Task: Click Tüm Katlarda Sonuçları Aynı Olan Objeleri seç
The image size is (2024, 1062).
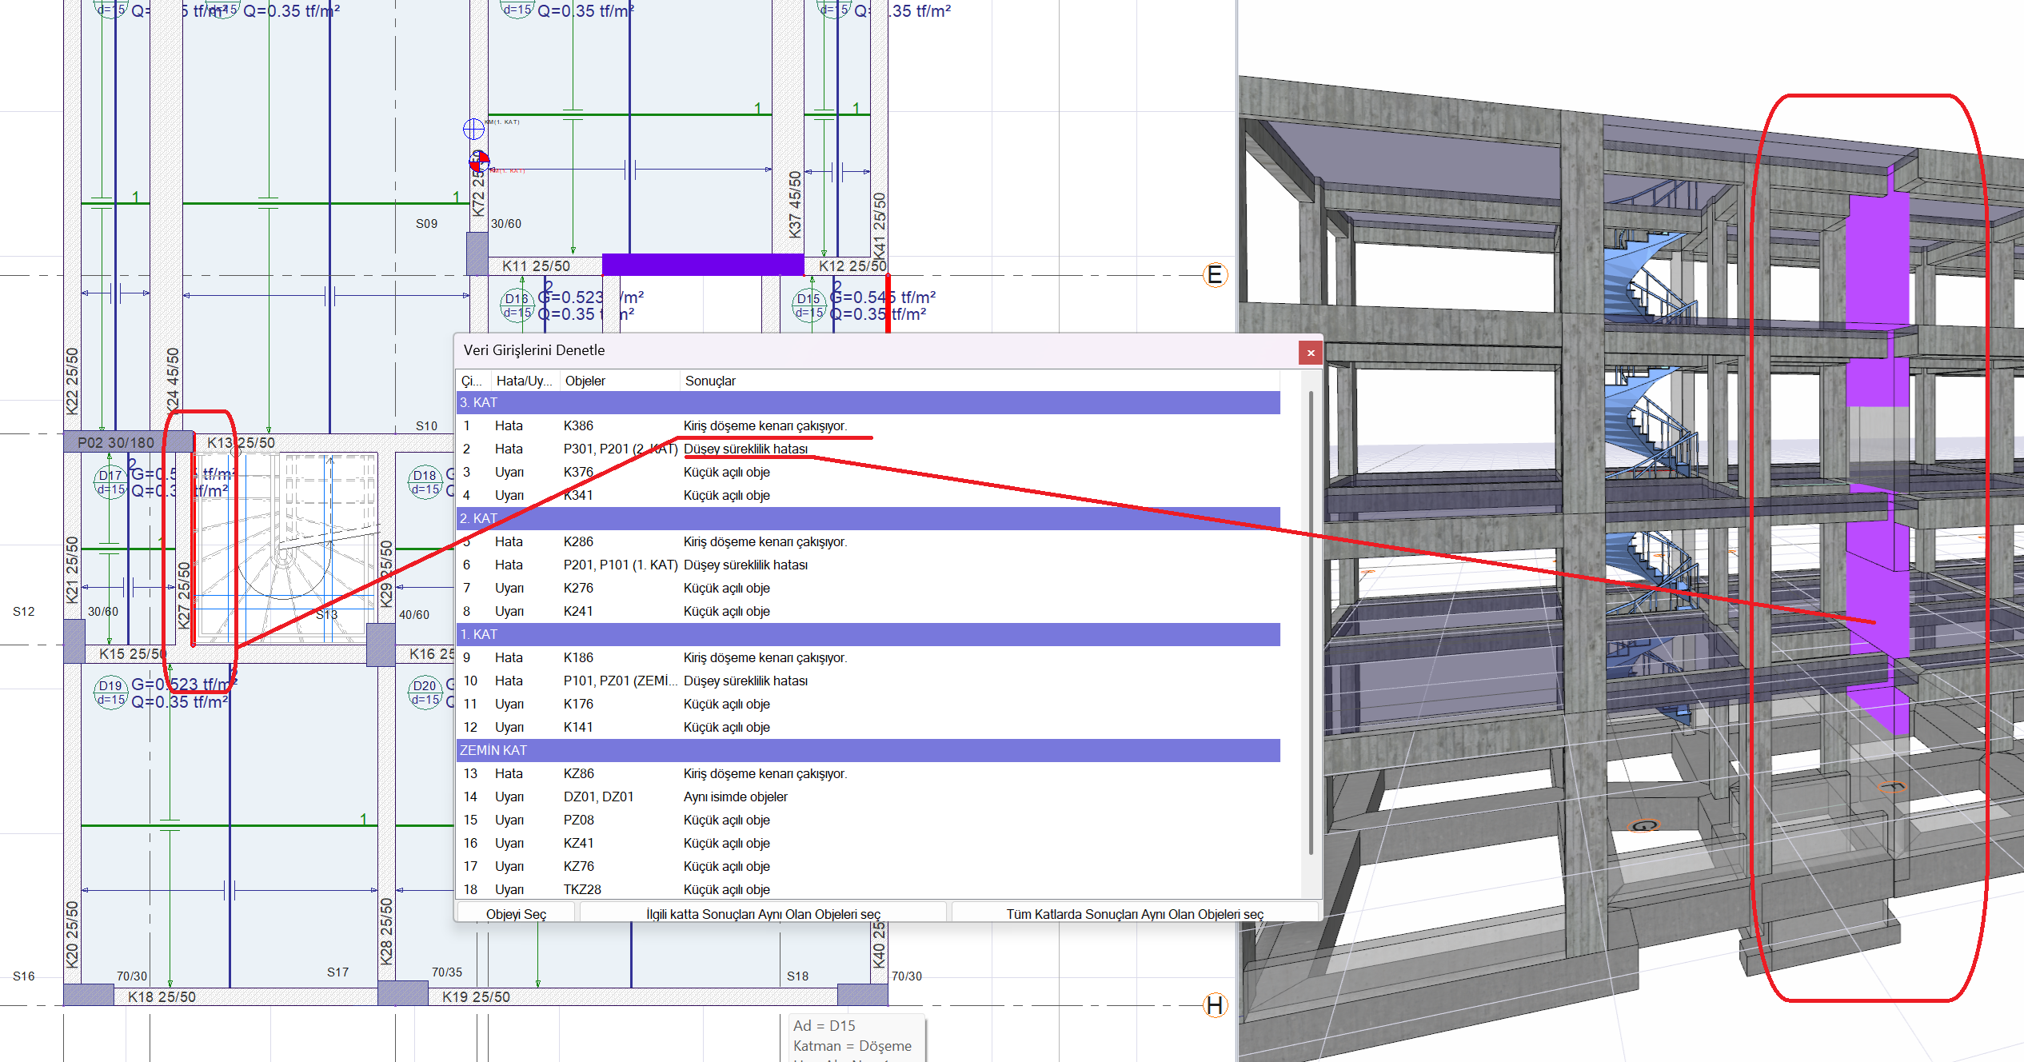Action: [1135, 913]
